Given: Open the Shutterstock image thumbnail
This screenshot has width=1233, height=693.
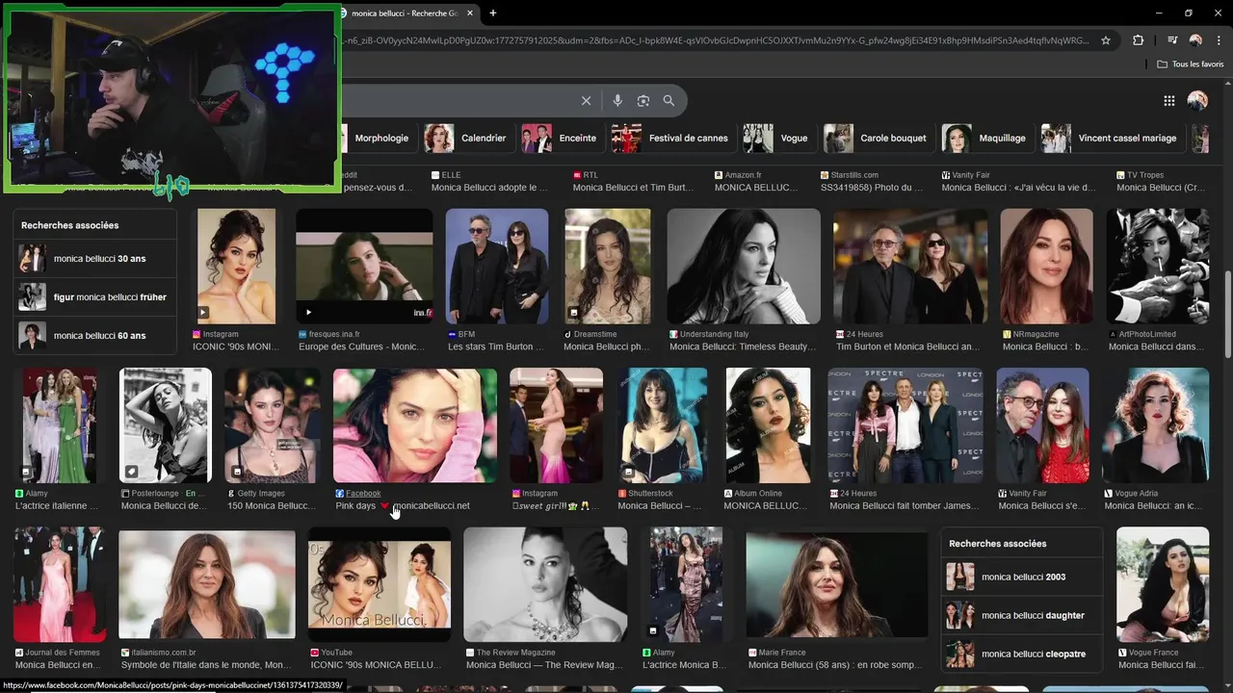Looking at the screenshot, I should tap(664, 424).
